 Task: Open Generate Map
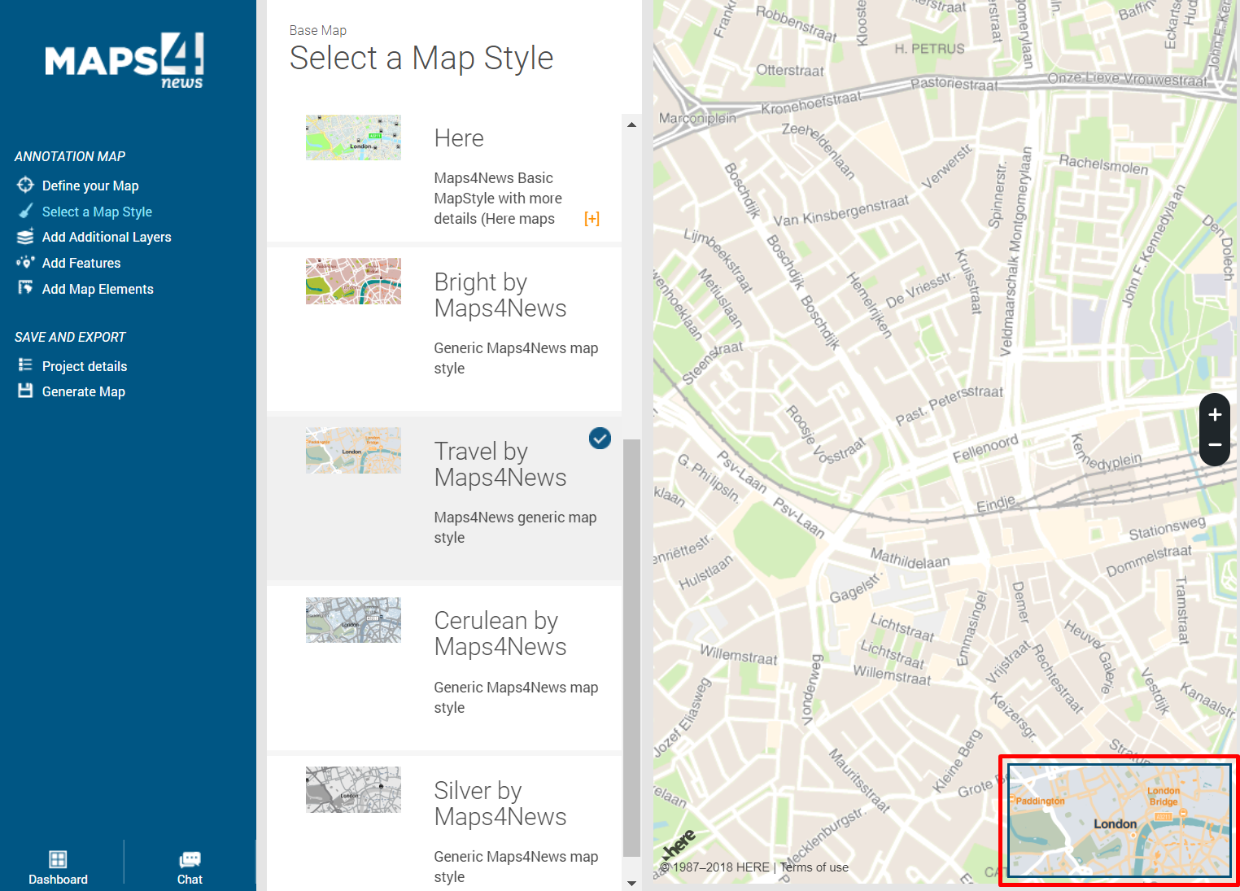pos(84,391)
